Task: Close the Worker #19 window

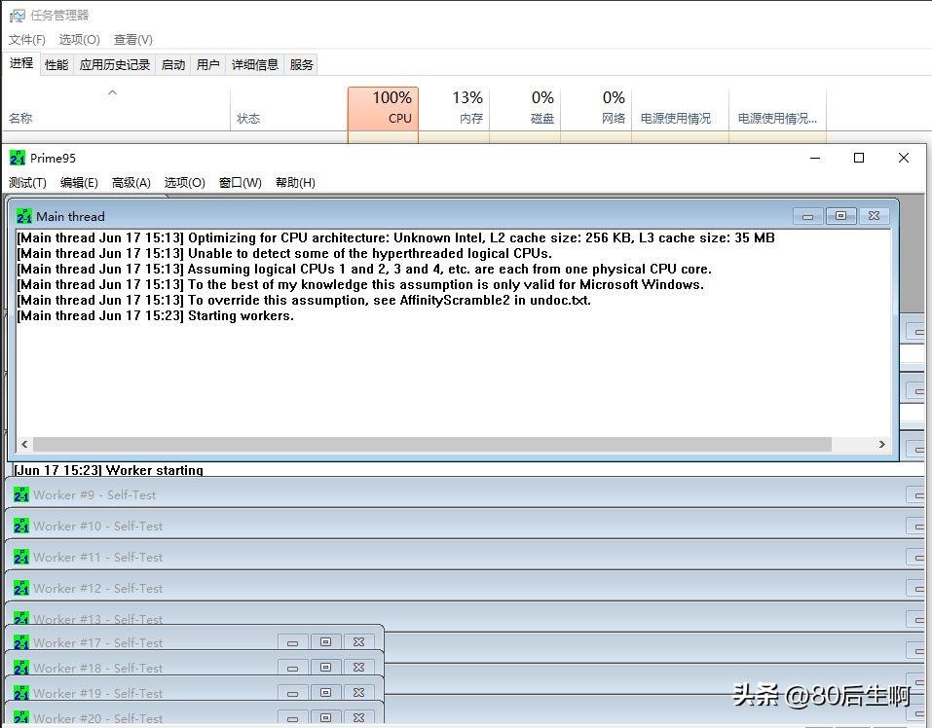Action: click(359, 692)
